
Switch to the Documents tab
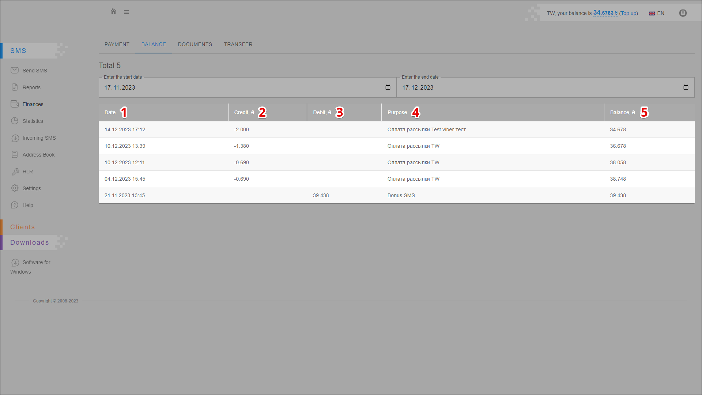point(195,44)
